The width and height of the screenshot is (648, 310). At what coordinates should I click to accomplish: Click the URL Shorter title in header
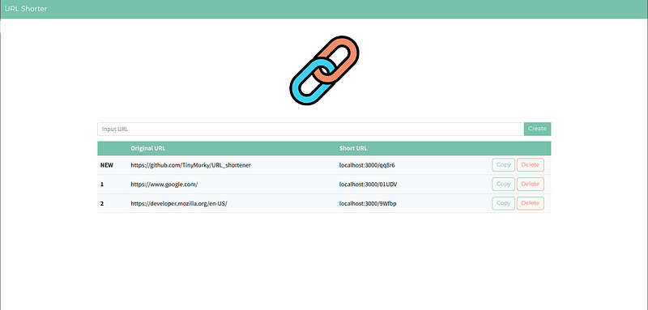[26, 9]
